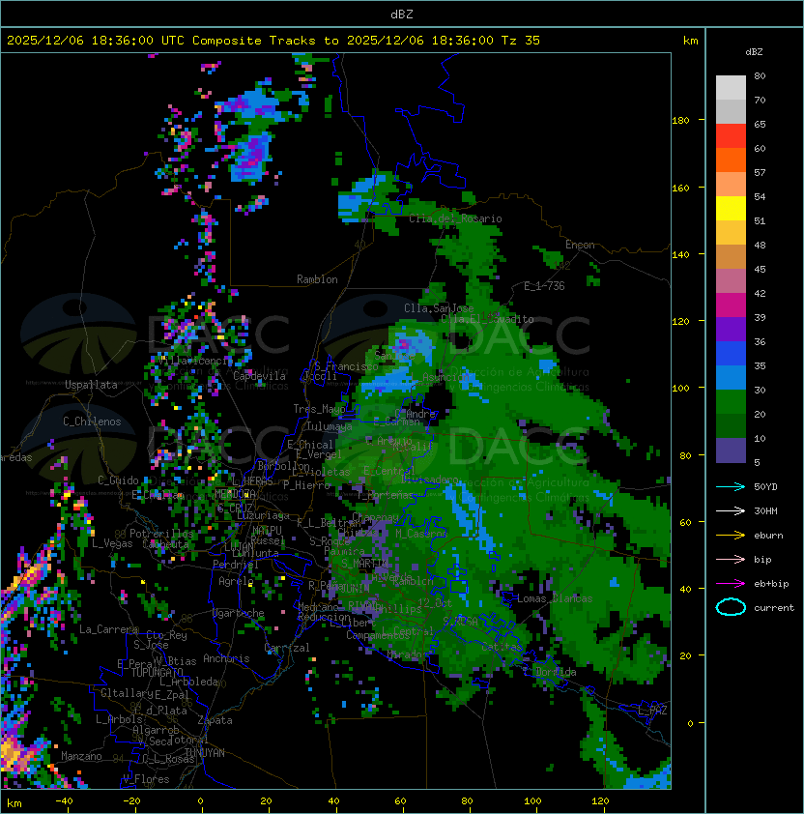804x814 pixels.
Task: Select the orange 60-57 dBZ color swatch
Action: 731,160
